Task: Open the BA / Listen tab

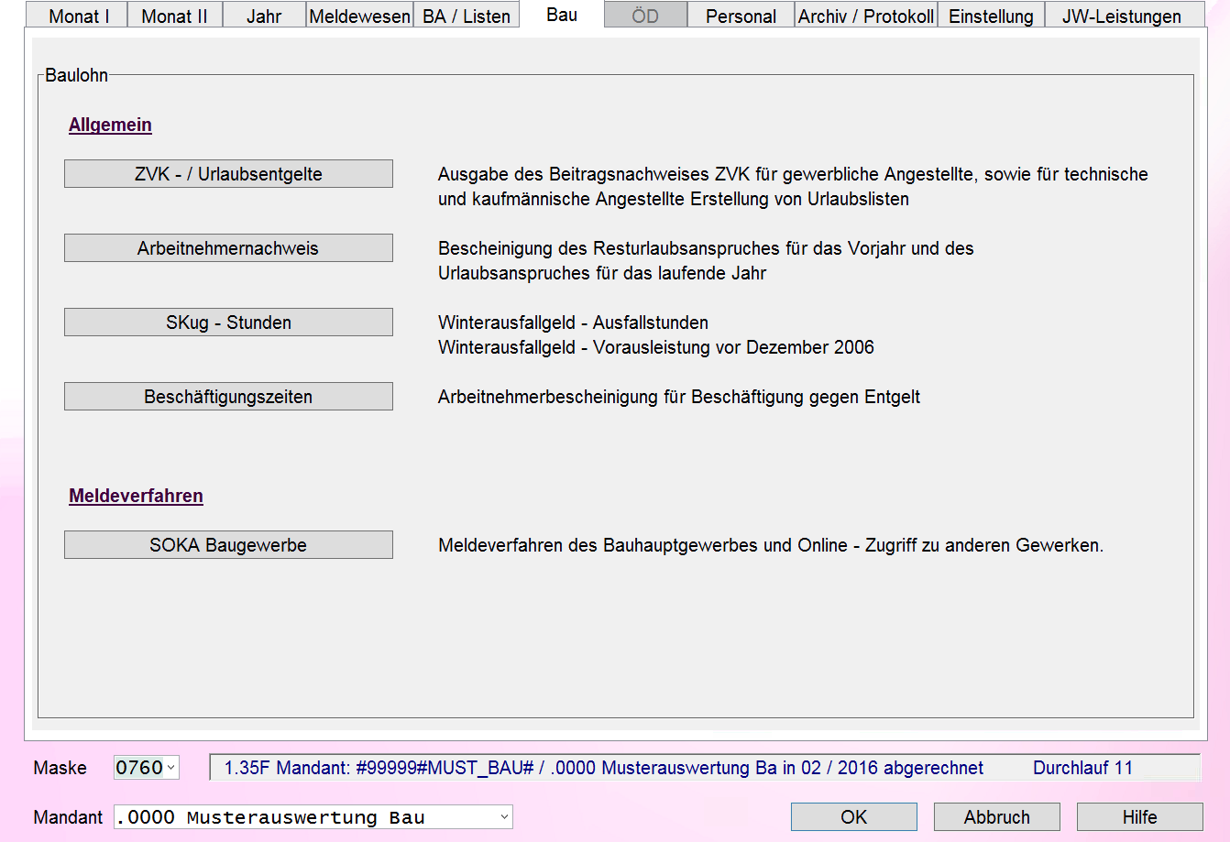Action: (x=467, y=16)
